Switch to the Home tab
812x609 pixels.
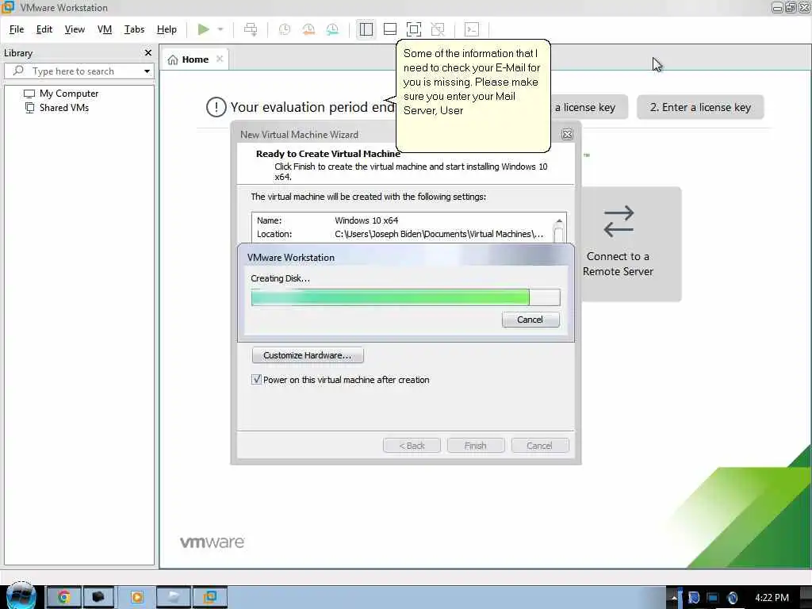195,59
